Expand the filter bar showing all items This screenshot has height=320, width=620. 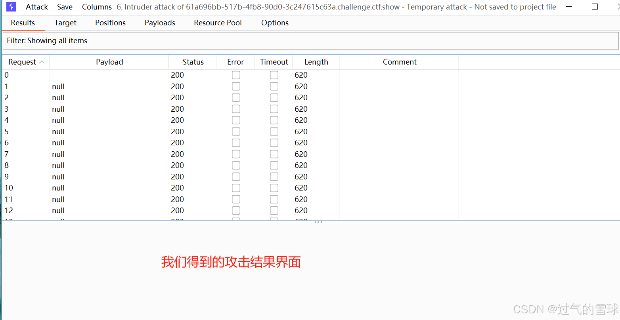click(x=47, y=40)
